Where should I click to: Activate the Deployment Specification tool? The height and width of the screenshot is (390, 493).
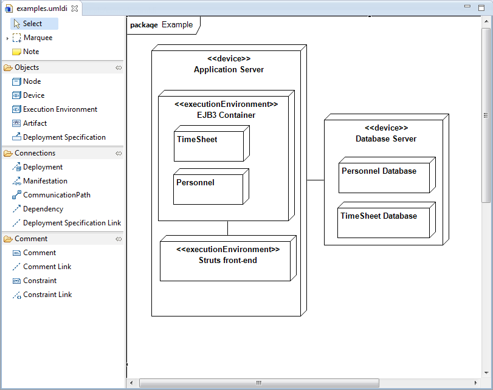17,137
